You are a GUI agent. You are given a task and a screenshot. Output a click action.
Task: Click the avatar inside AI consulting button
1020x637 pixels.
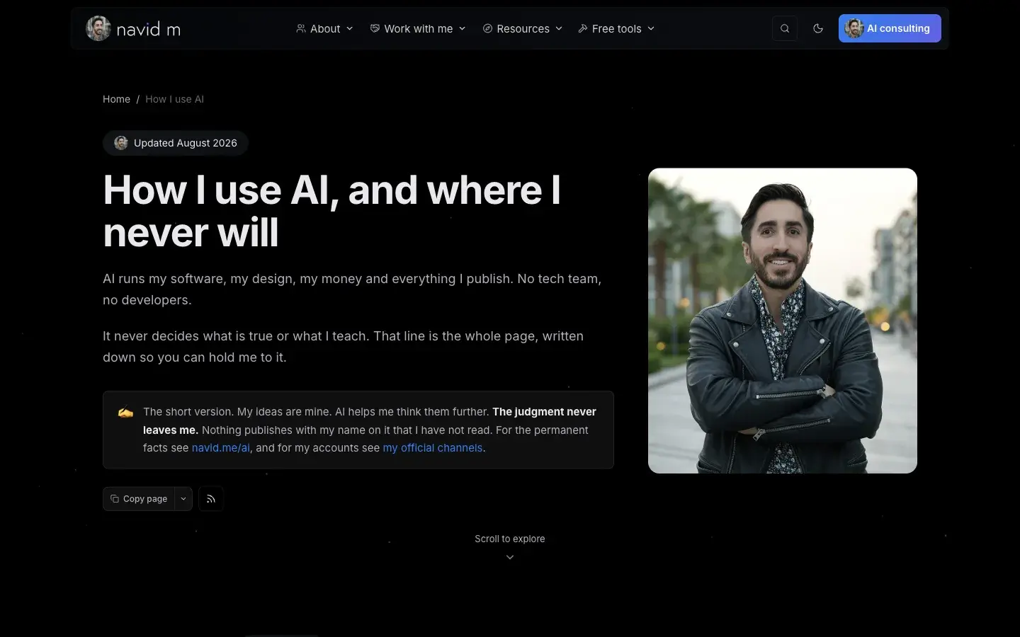coord(854,28)
